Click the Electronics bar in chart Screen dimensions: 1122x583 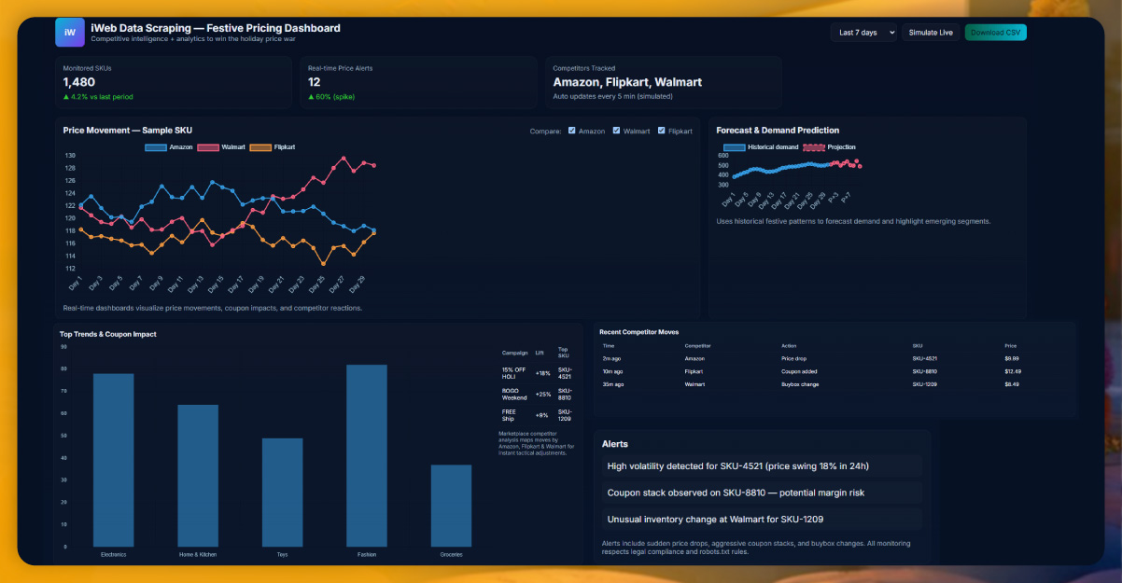click(x=113, y=460)
